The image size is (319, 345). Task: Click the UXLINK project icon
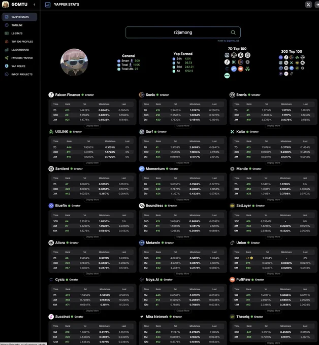coord(51,131)
